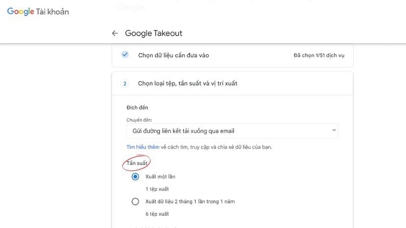Screen dimensions: 406x228
Task: Collapse 'Chọn loại tệp, tần suất và vị trí xuất'
Action: pyautogui.click(x=187, y=83)
